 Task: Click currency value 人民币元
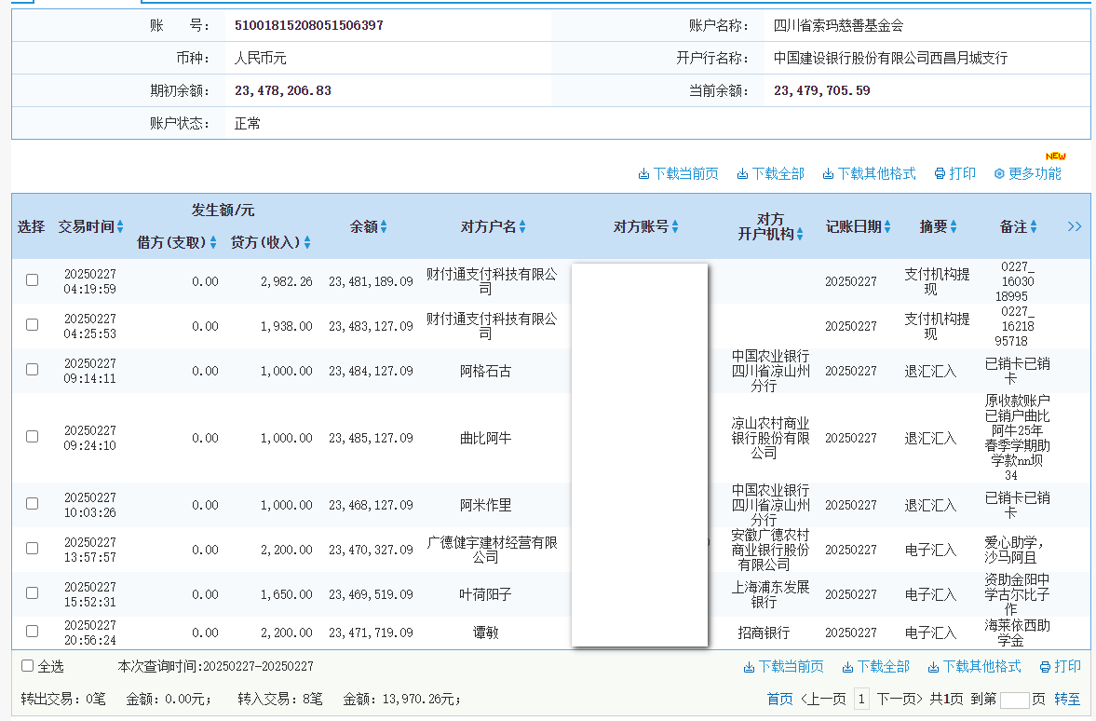pyautogui.click(x=260, y=58)
